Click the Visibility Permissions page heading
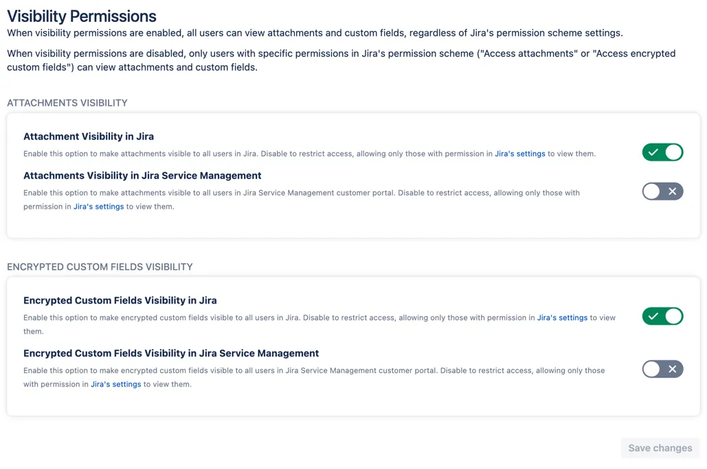 tap(82, 16)
